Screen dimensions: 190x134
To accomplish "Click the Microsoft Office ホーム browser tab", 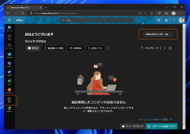I will (x=24, y=8).
